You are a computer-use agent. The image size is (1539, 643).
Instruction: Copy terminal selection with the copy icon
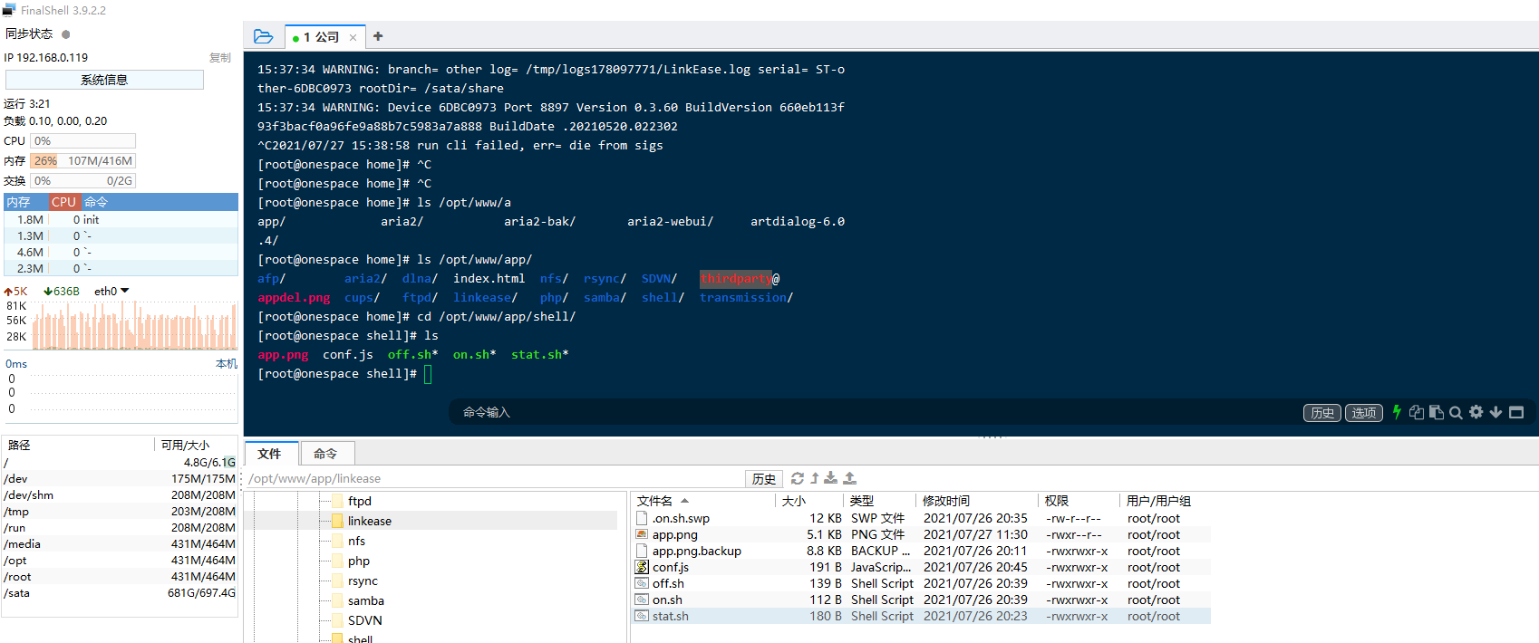click(1417, 412)
